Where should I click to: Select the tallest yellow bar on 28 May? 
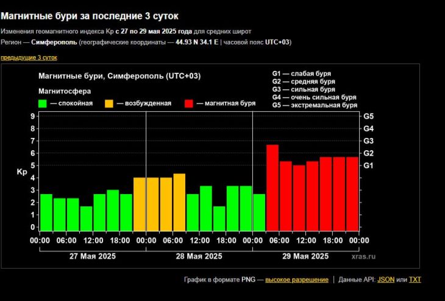tap(179, 202)
